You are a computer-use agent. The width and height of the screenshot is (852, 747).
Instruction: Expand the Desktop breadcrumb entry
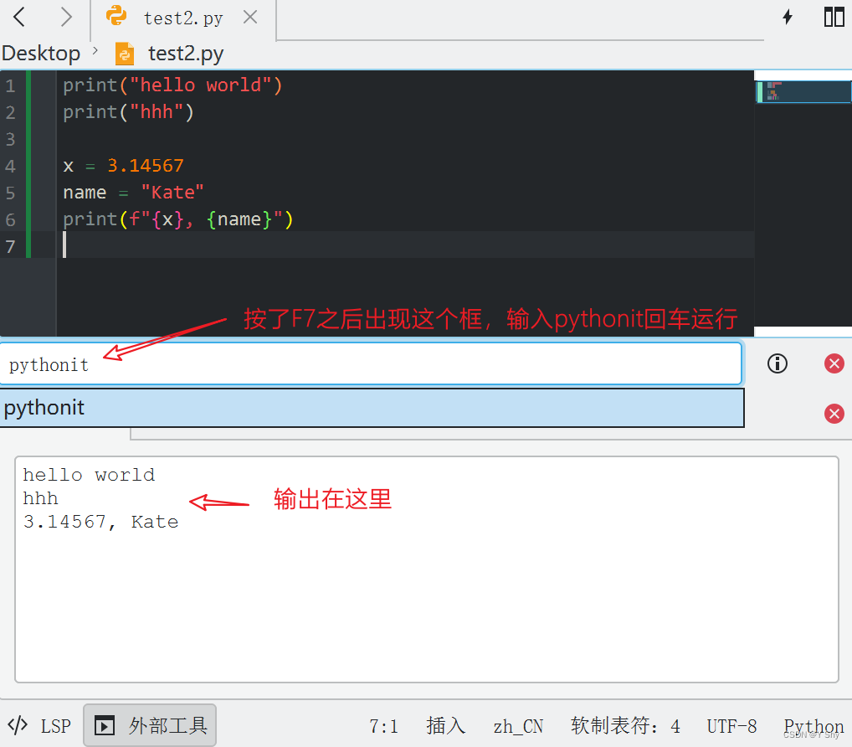click(41, 52)
